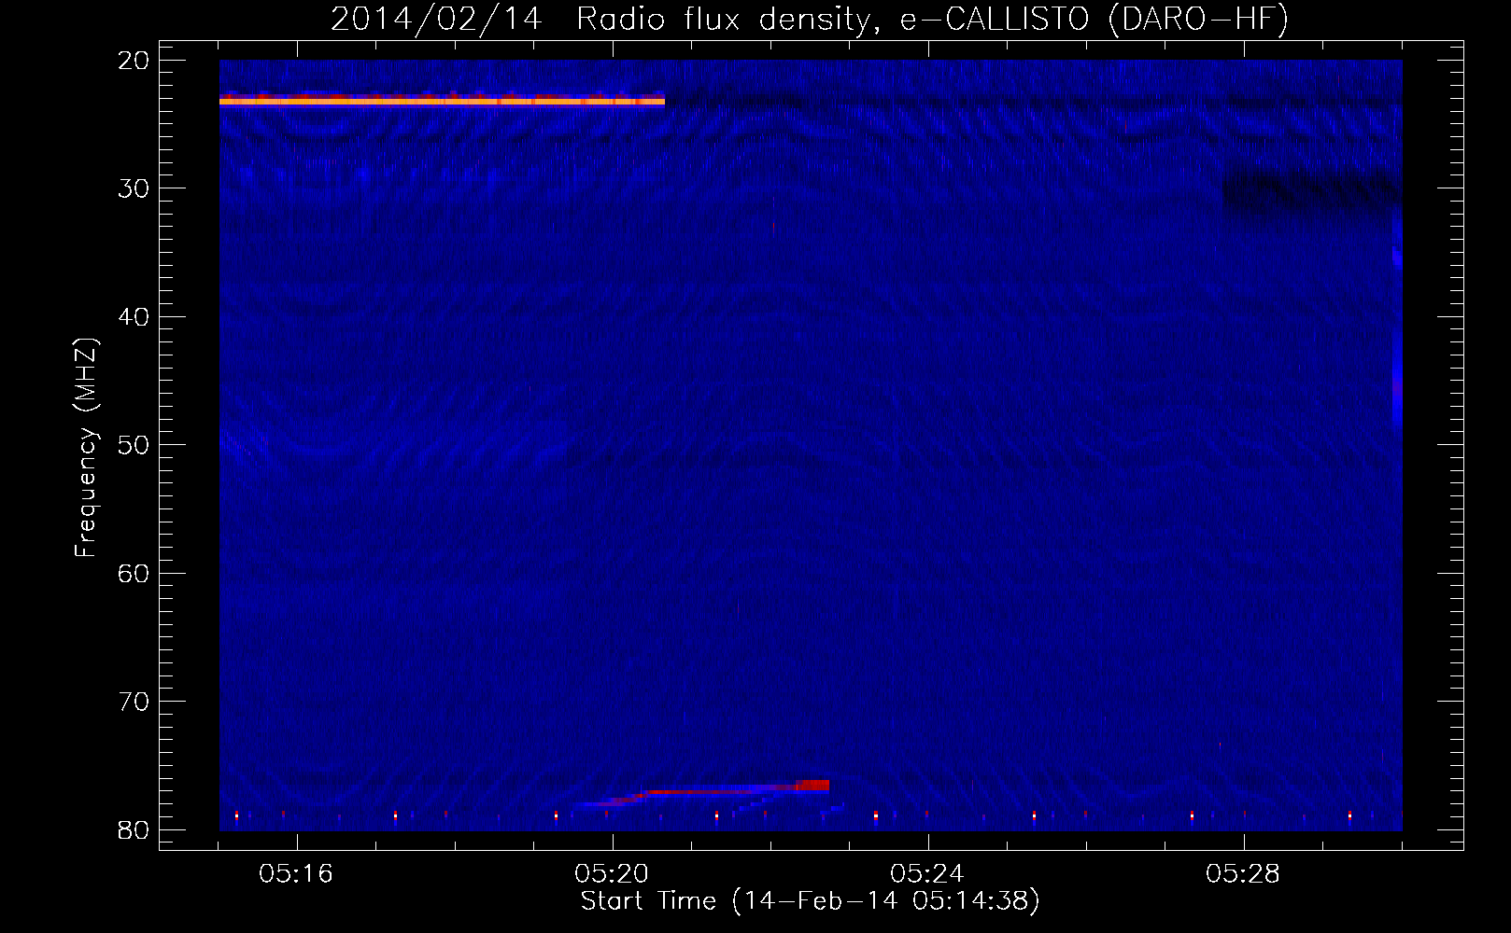Click the 50 MHz frequency tick label
This screenshot has width=1511, height=933.
(135, 445)
